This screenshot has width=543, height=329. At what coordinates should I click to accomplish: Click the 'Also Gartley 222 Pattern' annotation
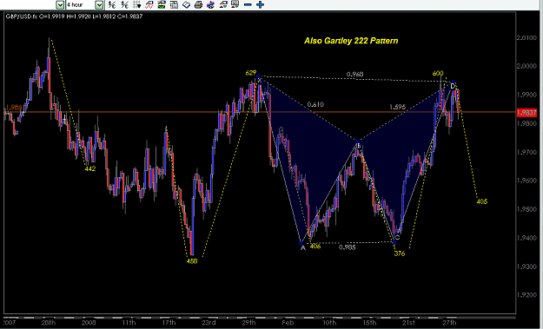351,41
